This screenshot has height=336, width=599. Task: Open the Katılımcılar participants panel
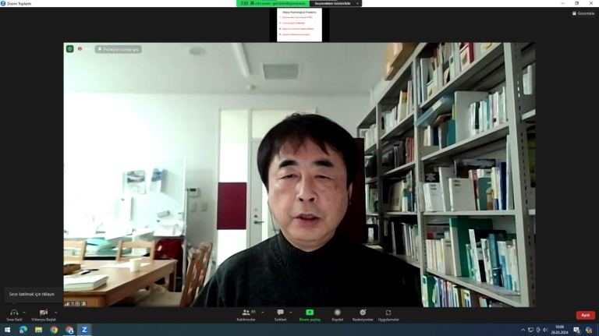pos(246,313)
